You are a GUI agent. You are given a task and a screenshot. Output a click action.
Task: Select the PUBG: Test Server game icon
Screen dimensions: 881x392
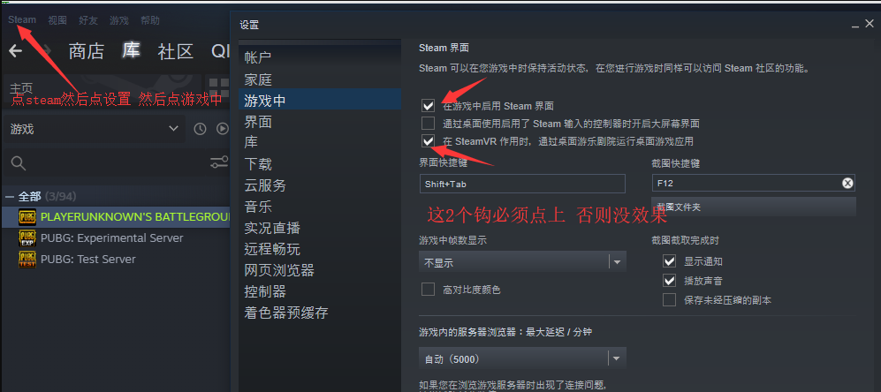tap(27, 260)
